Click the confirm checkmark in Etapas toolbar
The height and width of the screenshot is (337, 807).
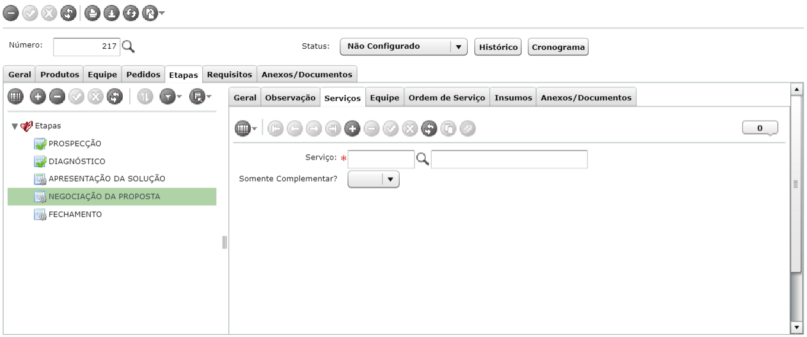76,96
